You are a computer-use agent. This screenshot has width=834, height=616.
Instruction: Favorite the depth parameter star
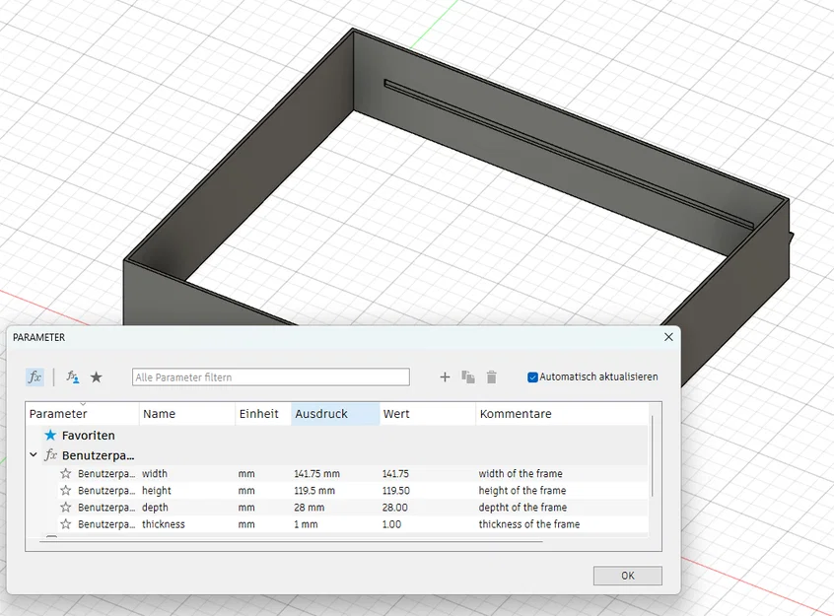coord(65,507)
